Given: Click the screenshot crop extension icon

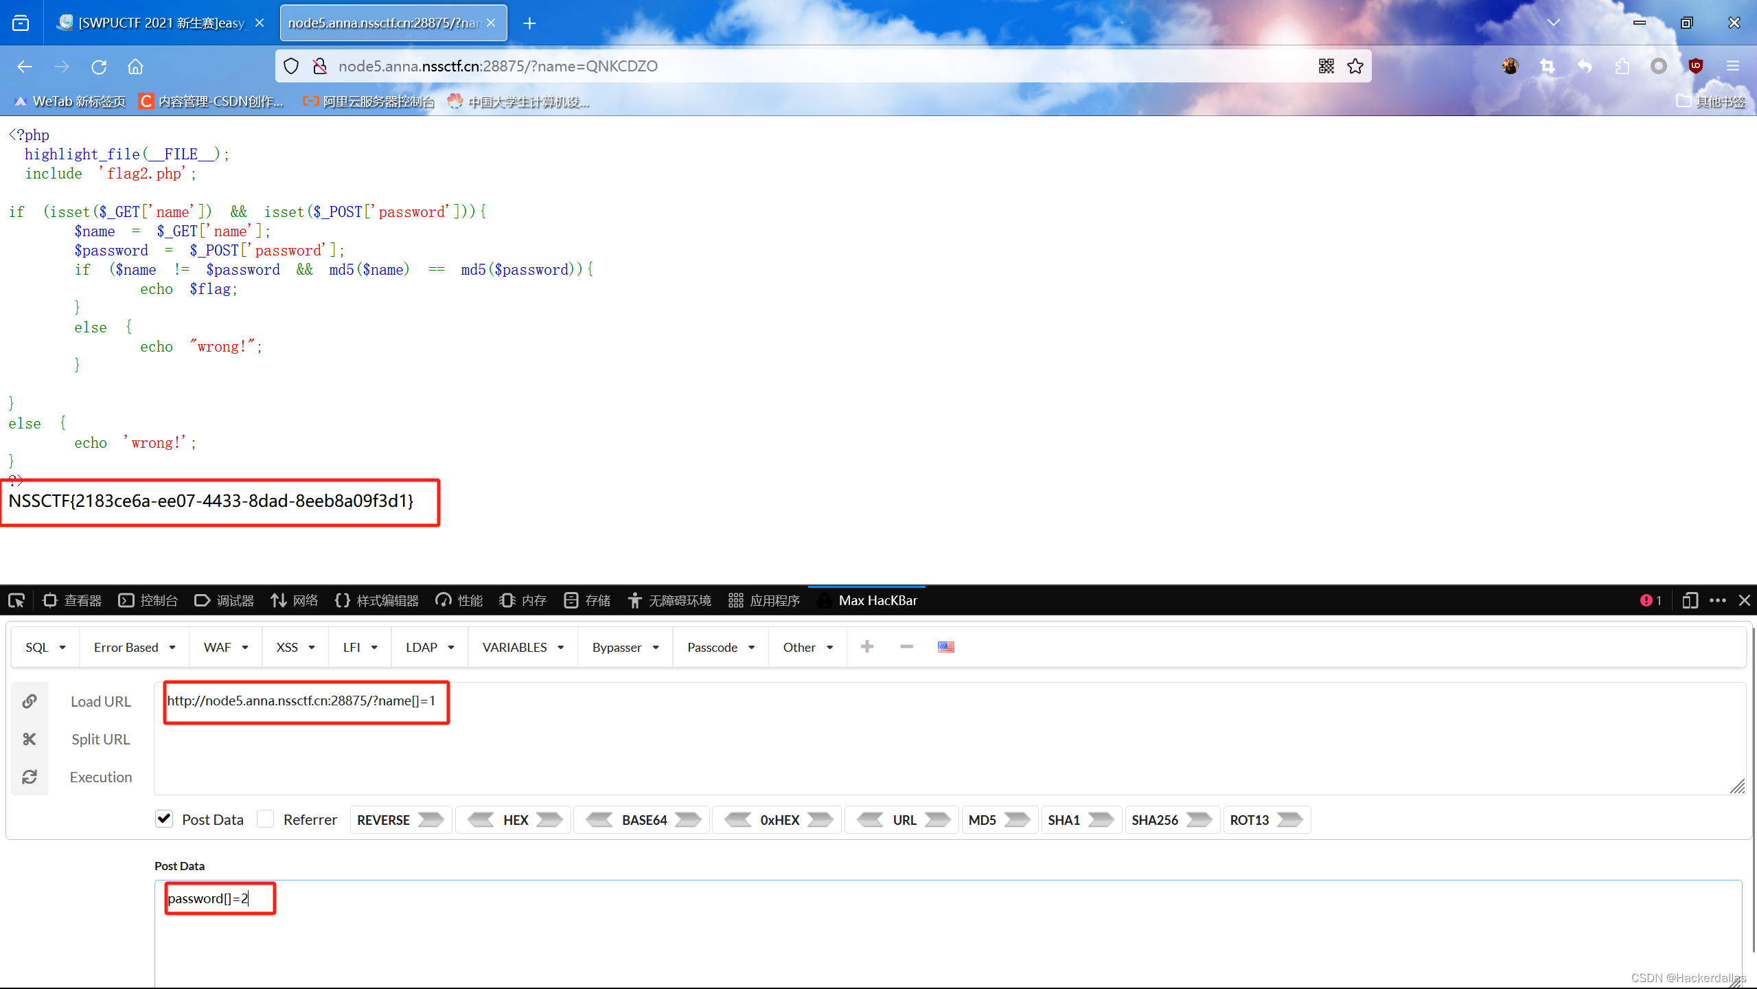Looking at the screenshot, I should tap(1548, 66).
